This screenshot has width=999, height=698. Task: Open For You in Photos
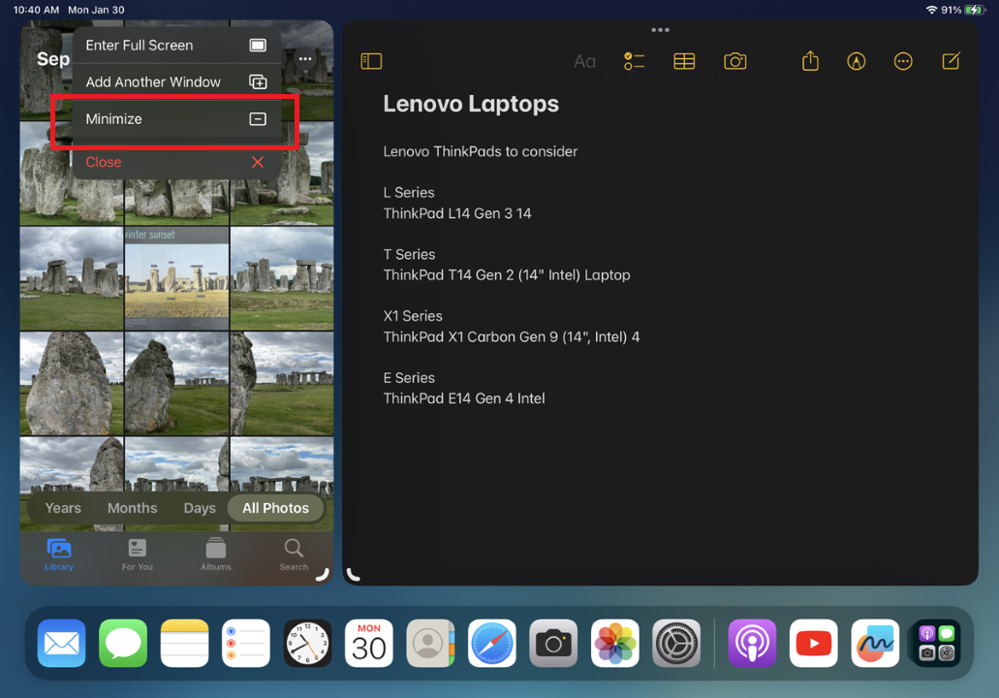click(137, 556)
